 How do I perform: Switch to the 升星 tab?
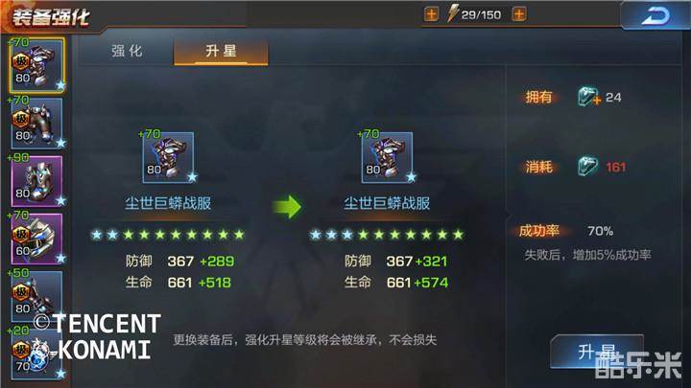coord(221,51)
